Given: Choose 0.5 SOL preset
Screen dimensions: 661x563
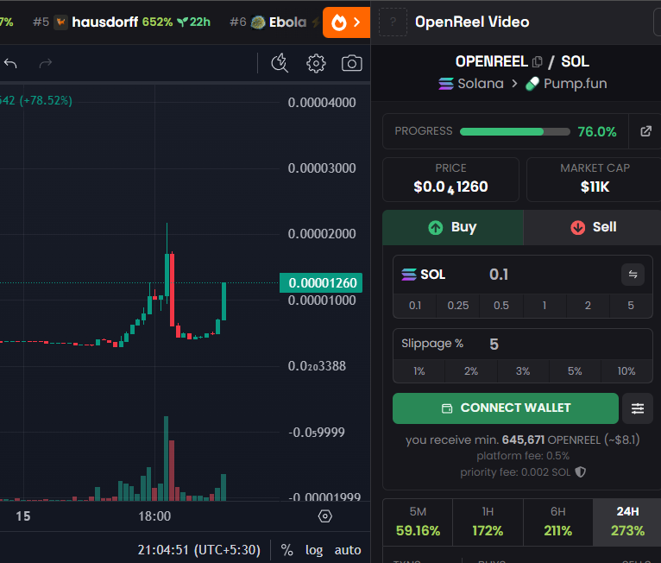Looking at the screenshot, I should tap(501, 306).
